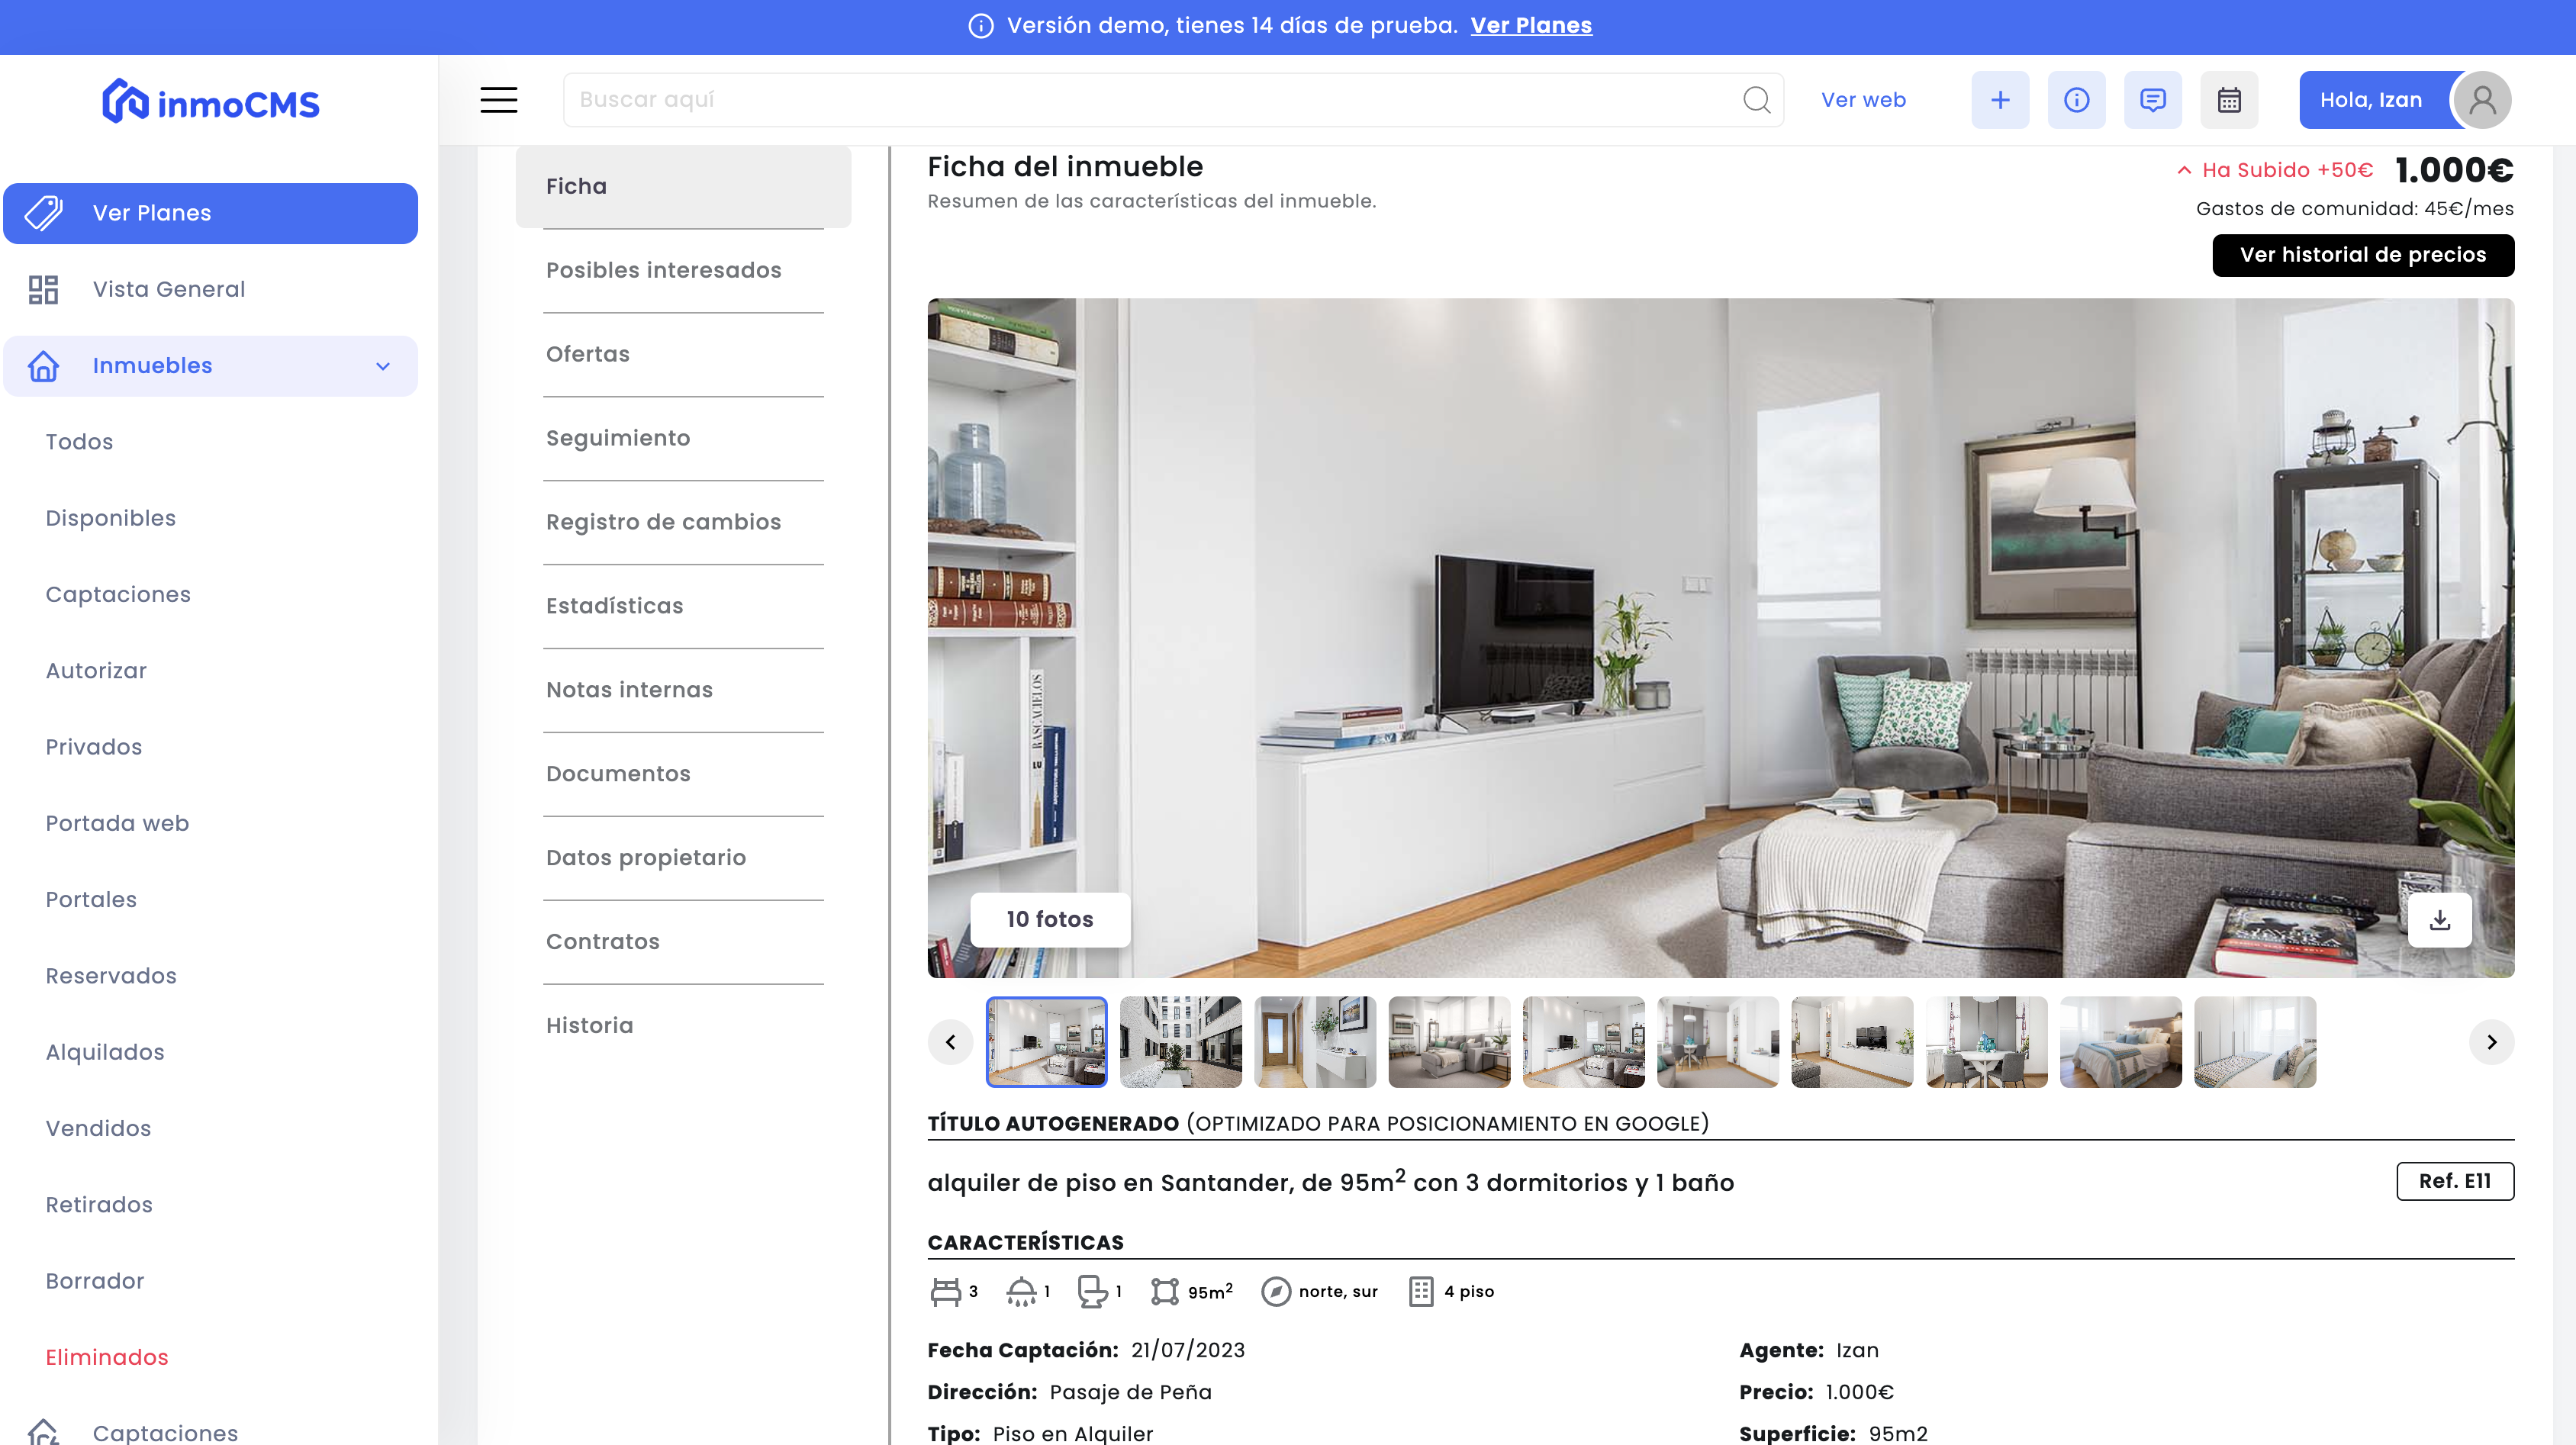
Task: Click the Ver Planes tag icon
Action: tap(43, 213)
